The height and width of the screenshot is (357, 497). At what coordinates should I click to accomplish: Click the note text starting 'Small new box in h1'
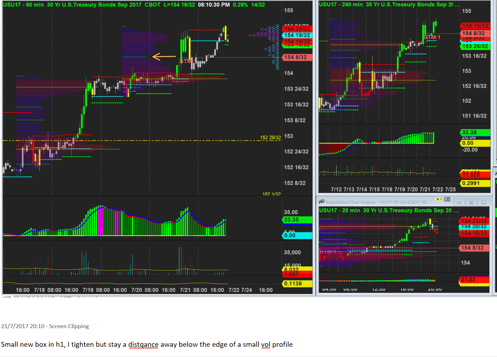147,344
